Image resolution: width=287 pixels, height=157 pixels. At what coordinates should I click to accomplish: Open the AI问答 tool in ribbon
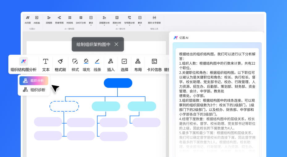click(x=27, y=20)
